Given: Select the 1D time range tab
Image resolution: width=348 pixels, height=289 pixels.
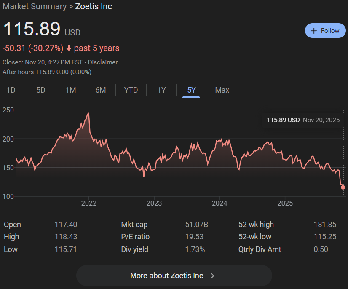Looking at the screenshot, I should click(x=11, y=90).
